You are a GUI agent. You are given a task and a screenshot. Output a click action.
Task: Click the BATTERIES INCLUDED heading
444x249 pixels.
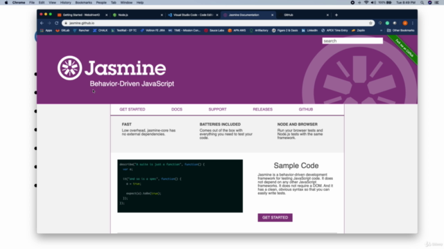220,124
